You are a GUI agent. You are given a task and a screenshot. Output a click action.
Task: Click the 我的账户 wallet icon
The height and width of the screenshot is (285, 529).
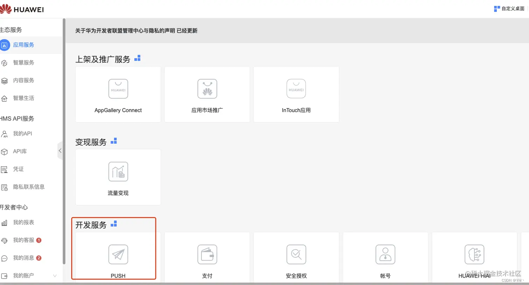(4, 276)
